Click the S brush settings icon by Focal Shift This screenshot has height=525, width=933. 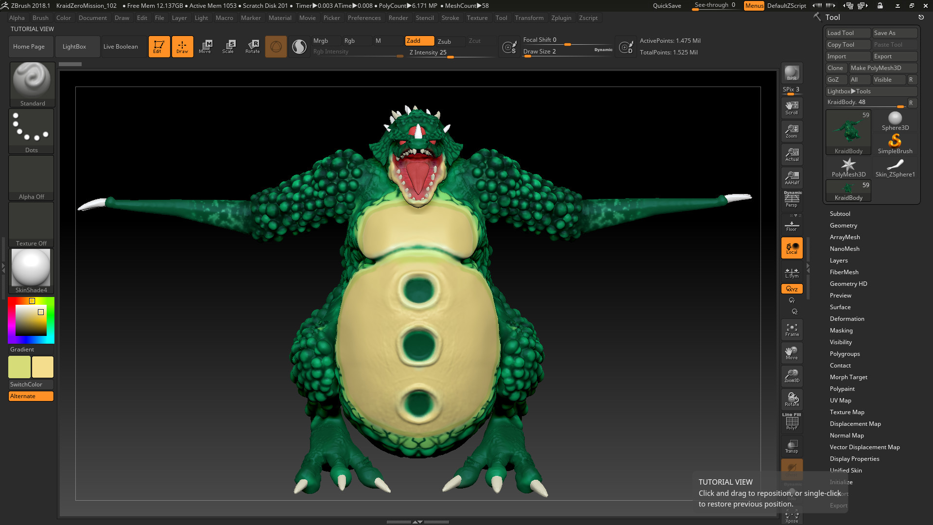click(x=509, y=47)
